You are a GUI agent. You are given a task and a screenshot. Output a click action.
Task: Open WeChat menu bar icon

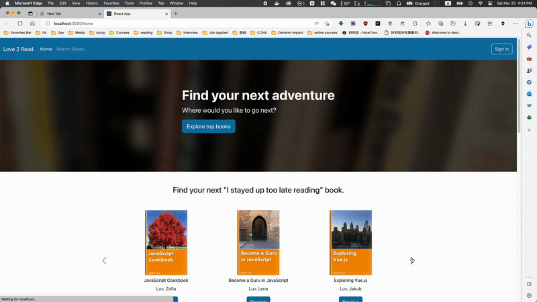(333, 3)
